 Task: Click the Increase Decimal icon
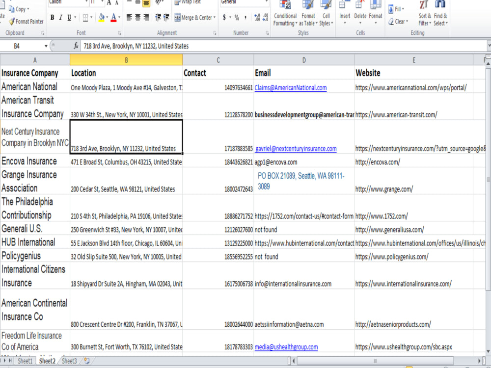pyautogui.click(x=257, y=18)
